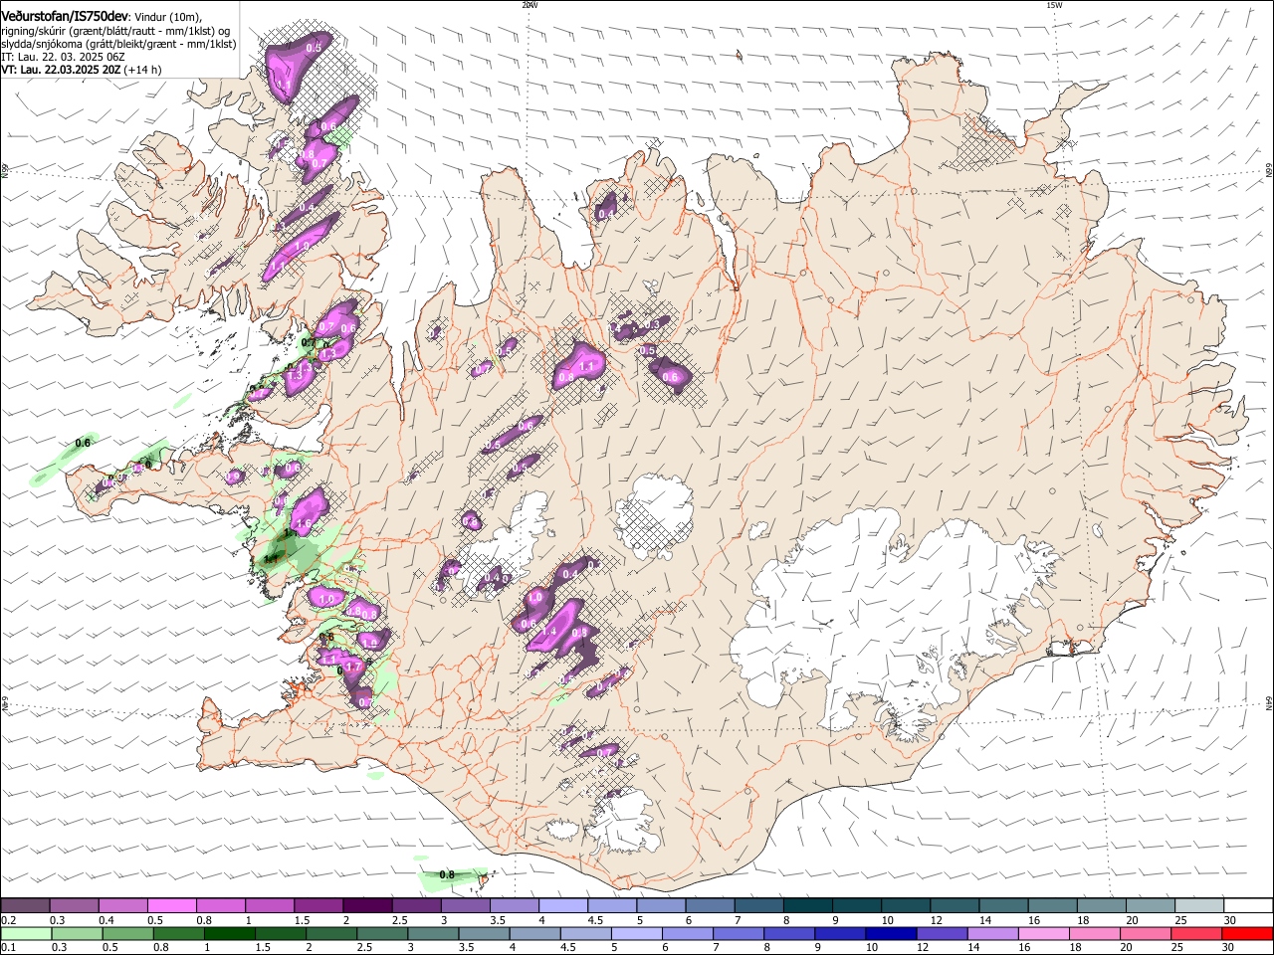Click the 'Veðurstofan/IS750dev' title text
1274x955 pixels.
66,16
